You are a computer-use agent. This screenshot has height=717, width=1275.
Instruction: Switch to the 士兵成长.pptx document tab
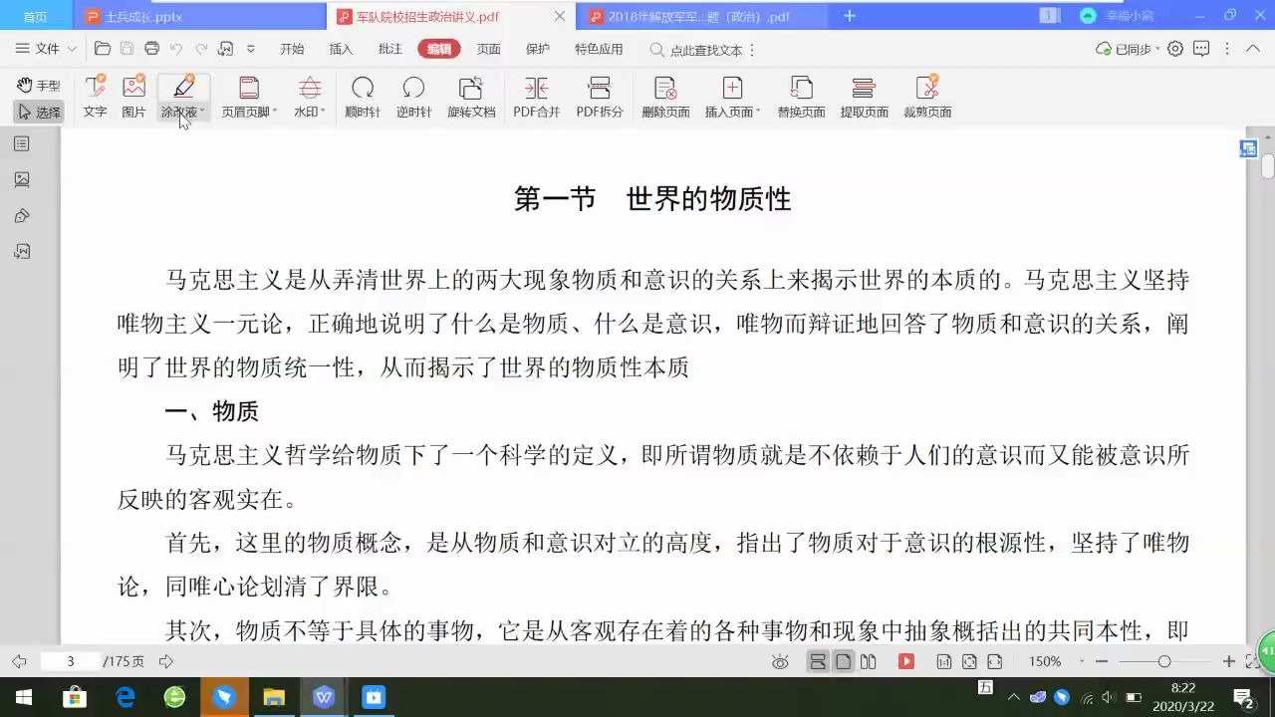click(199, 16)
